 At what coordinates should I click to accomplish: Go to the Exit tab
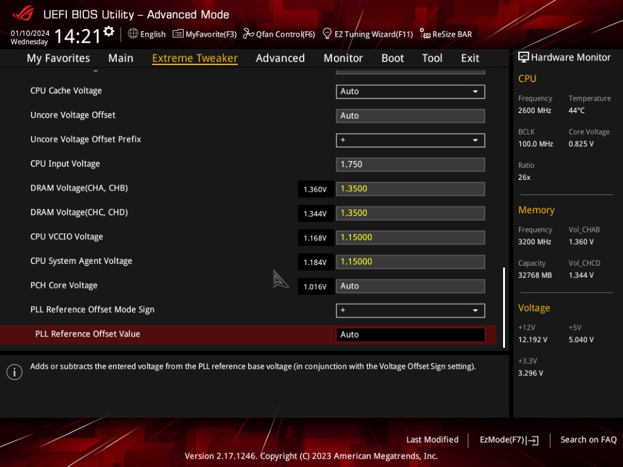click(470, 58)
